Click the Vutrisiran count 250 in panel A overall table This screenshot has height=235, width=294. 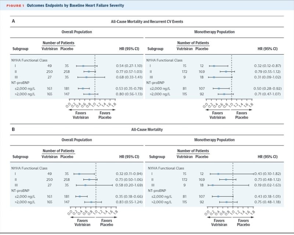(x=50, y=72)
